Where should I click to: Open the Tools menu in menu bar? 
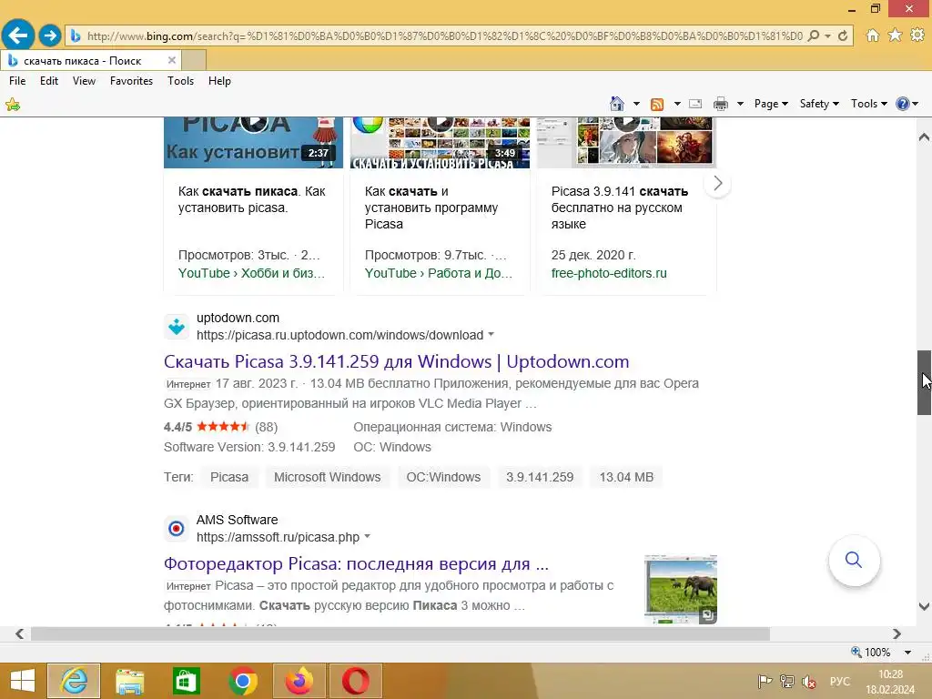(x=181, y=81)
